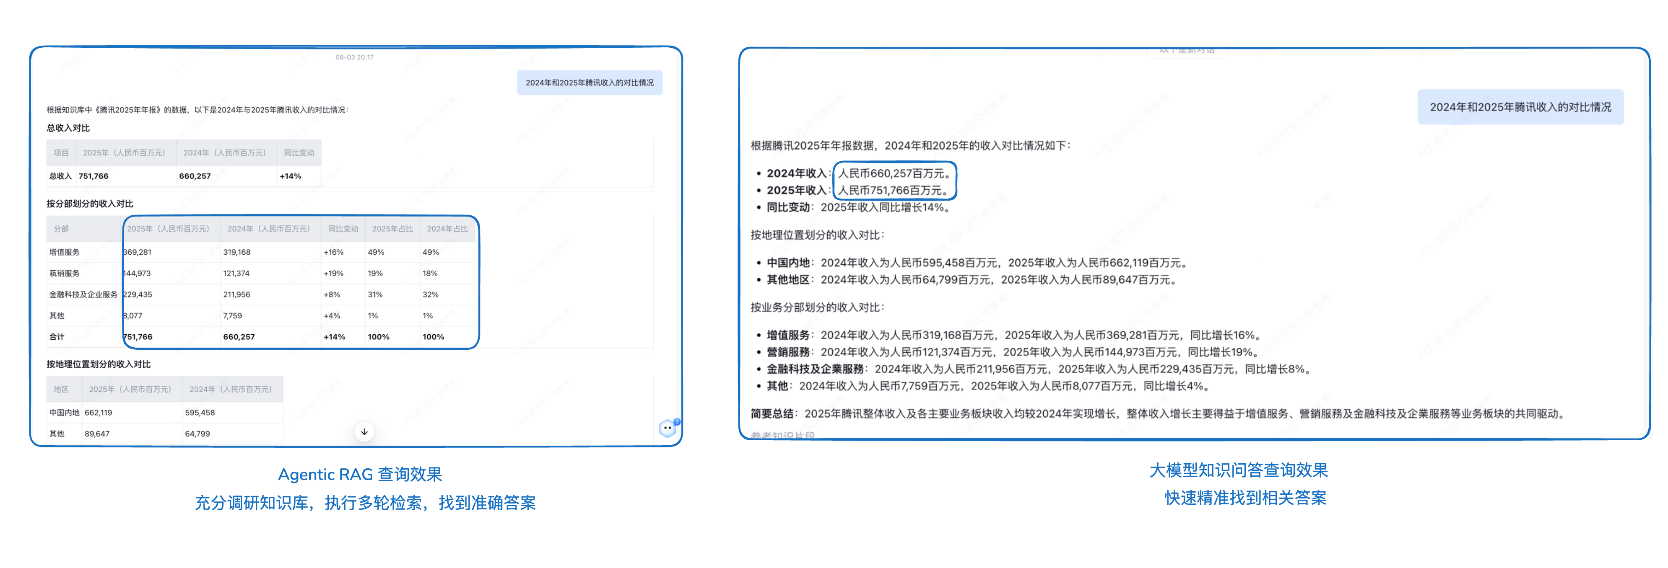Click the 增值服务 row label in the left table

(x=65, y=252)
